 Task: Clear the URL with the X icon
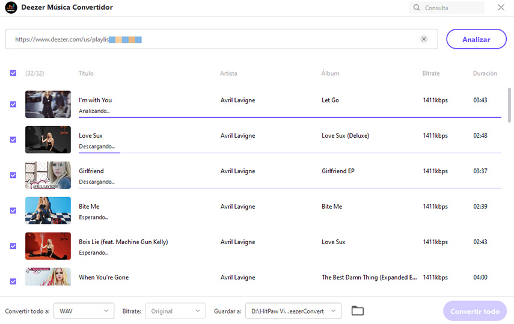[424, 39]
